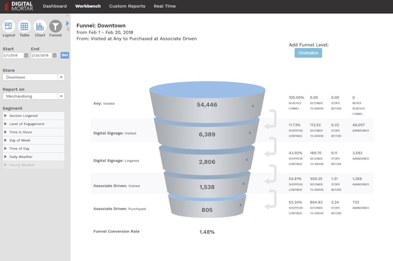Click the 6,389 funnel layer
This screenshot has height=261, width=393.
coord(207,135)
